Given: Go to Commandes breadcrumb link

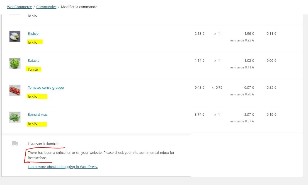Looking at the screenshot, I should point(46,7).
